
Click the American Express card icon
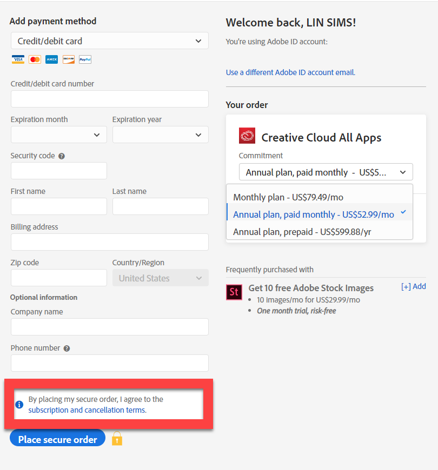point(51,59)
